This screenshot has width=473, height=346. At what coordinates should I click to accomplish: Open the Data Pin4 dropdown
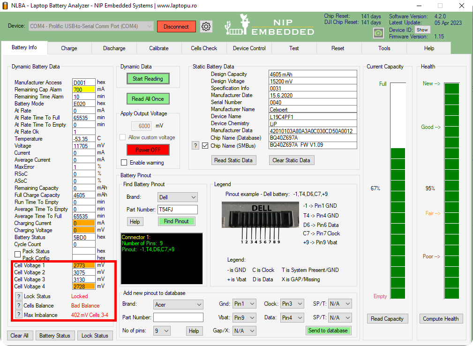(x=292, y=318)
